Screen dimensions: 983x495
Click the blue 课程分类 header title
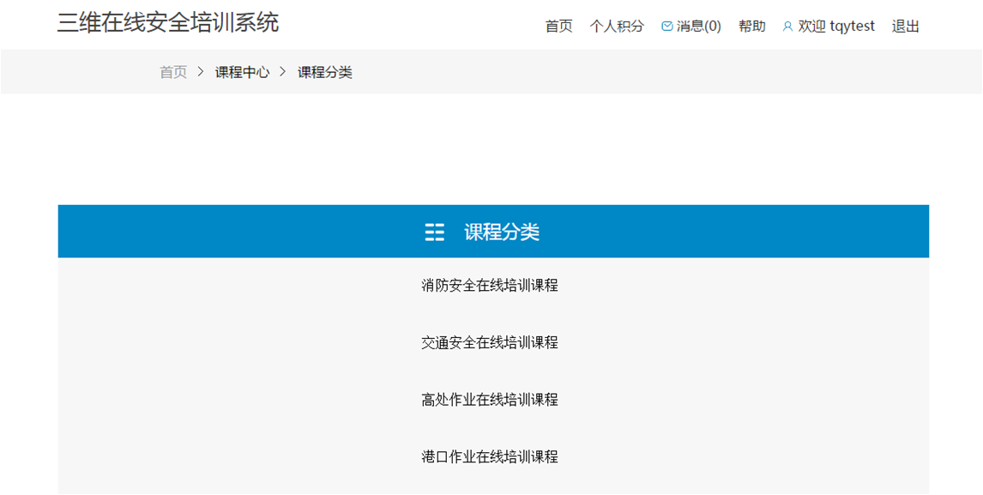click(x=502, y=232)
